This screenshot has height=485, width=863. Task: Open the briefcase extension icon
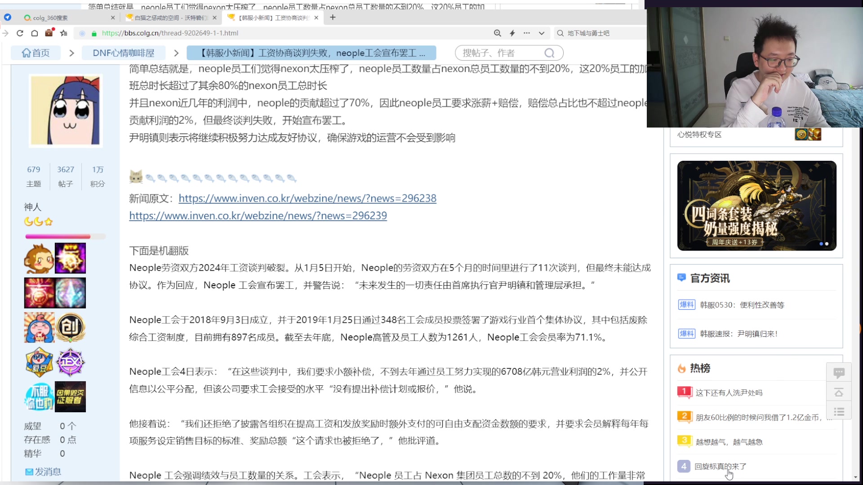pos(49,33)
